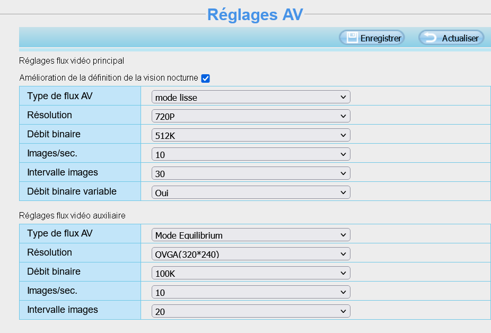
Task: Click the Réglages AV page title
Action: 255,14
